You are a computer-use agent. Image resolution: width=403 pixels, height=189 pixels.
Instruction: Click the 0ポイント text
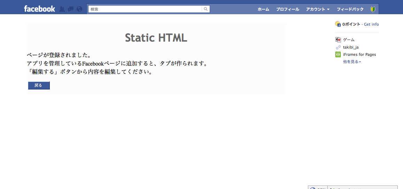point(351,24)
